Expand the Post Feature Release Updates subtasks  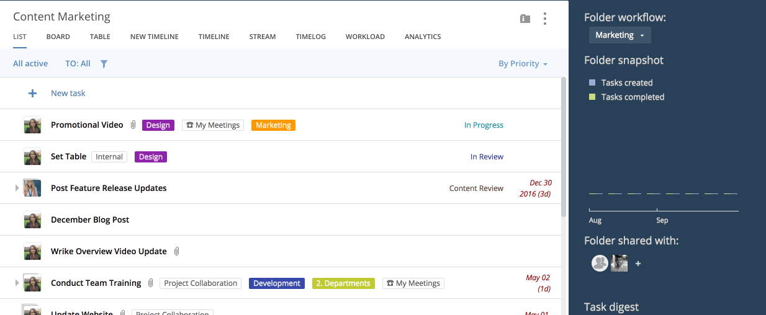17,188
